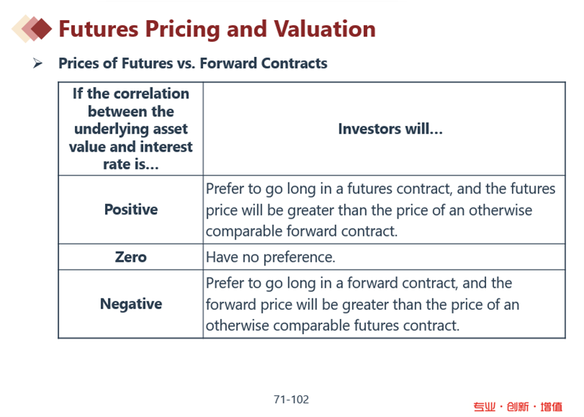Click the red diamond logo icon
Viewport: 584px width, 417px height.
[x=32, y=29]
